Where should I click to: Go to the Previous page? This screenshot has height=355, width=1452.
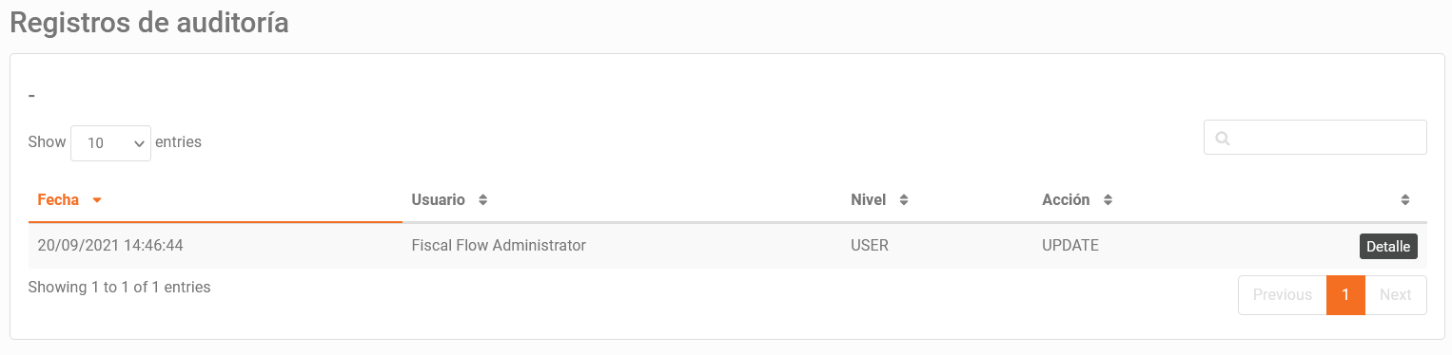(x=1282, y=295)
